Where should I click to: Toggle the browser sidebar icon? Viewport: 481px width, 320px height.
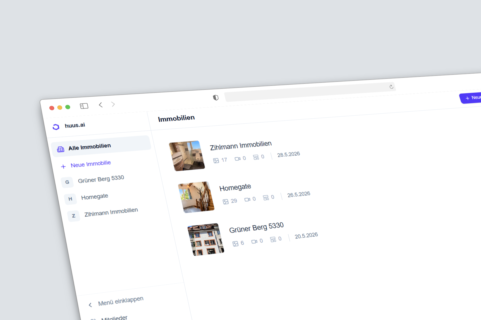click(84, 106)
